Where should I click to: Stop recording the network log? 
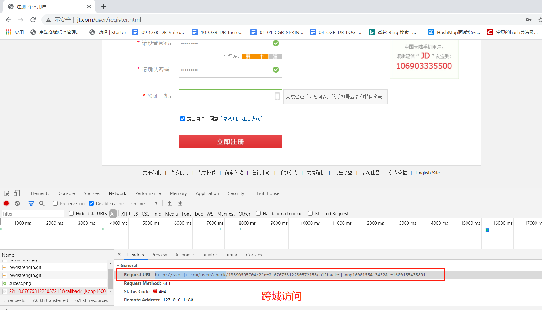6,203
